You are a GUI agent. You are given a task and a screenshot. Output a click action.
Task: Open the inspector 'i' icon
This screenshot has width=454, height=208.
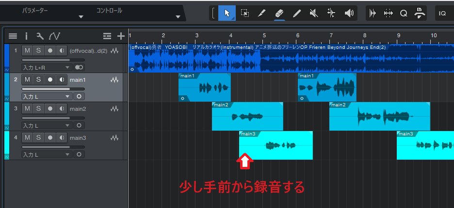[26, 36]
